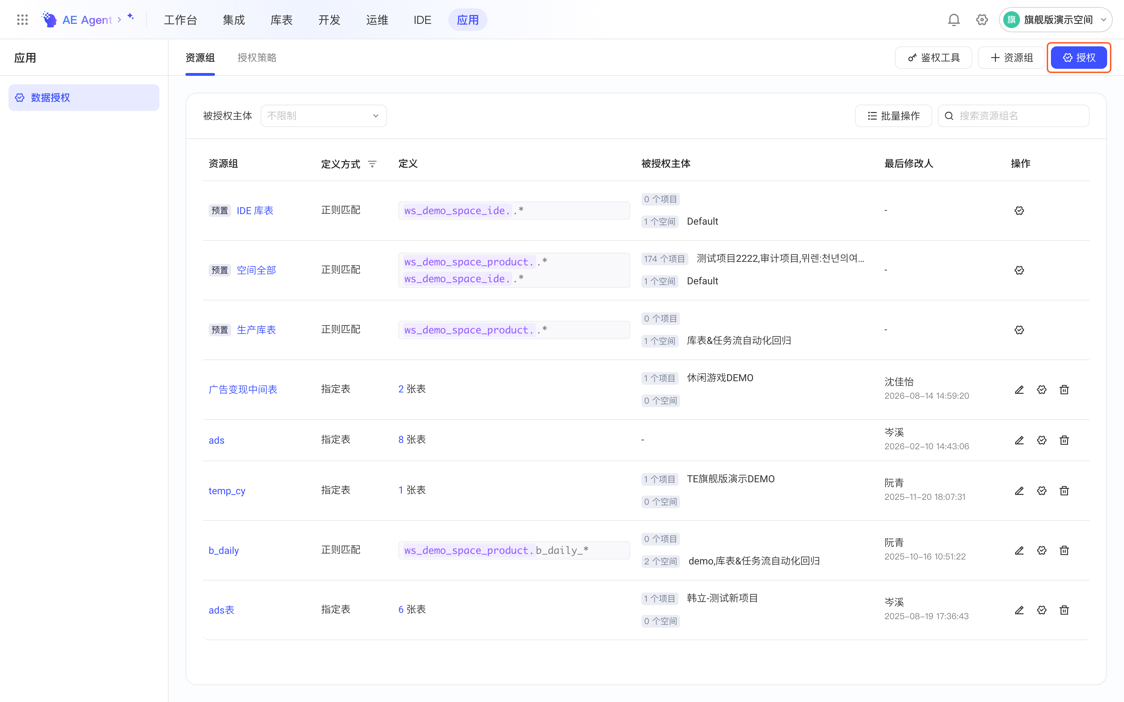1124x702 pixels.
Task: Delete the ads resource group
Action: coord(1064,440)
